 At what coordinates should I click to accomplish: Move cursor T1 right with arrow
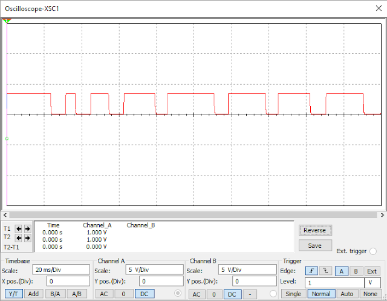coord(27,228)
